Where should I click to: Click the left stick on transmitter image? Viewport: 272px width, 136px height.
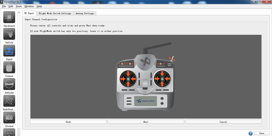click(128, 79)
